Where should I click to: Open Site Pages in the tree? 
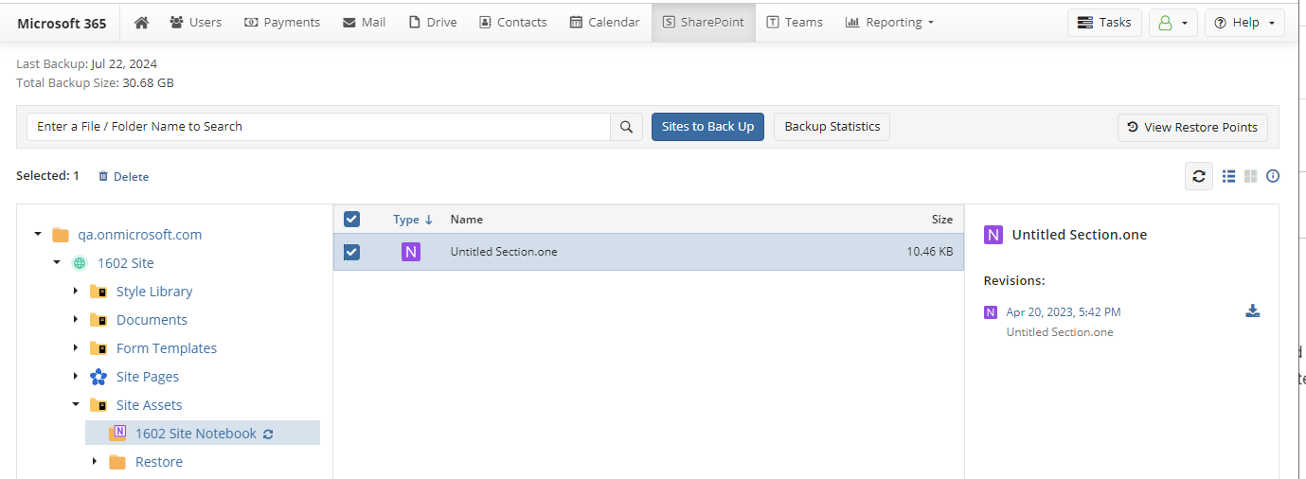pyautogui.click(x=148, y=377)
